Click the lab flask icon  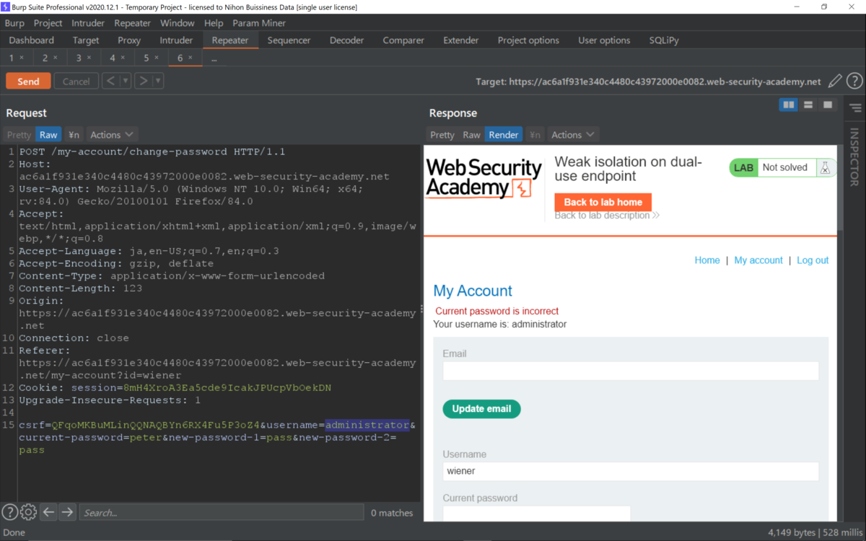(824, 167)
